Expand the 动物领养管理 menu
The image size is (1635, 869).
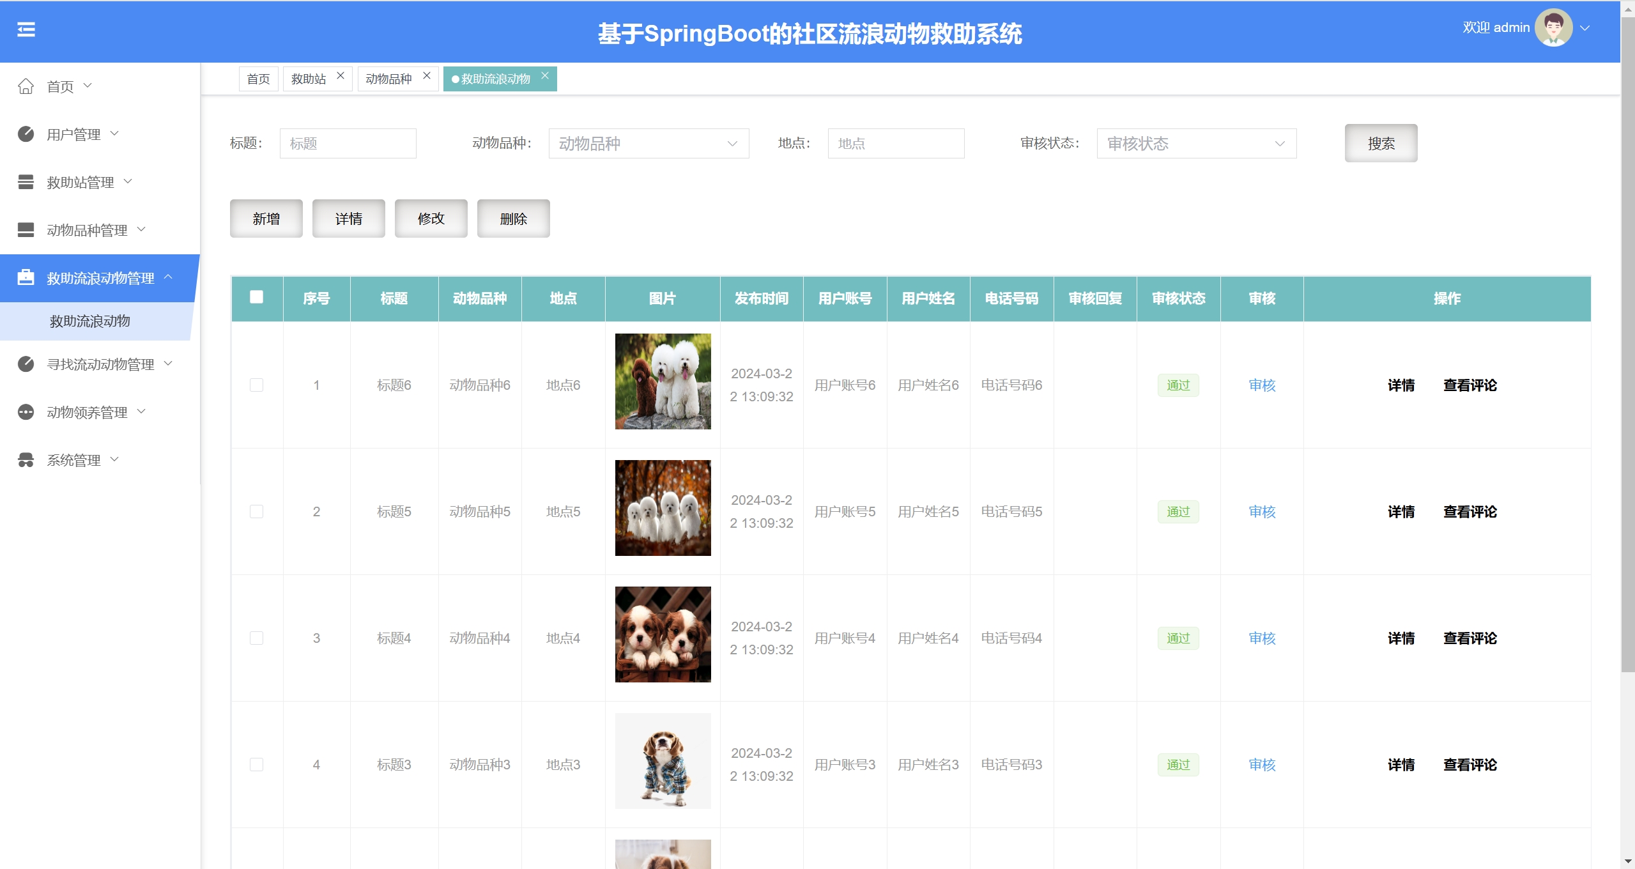click(x=142, y=411)
